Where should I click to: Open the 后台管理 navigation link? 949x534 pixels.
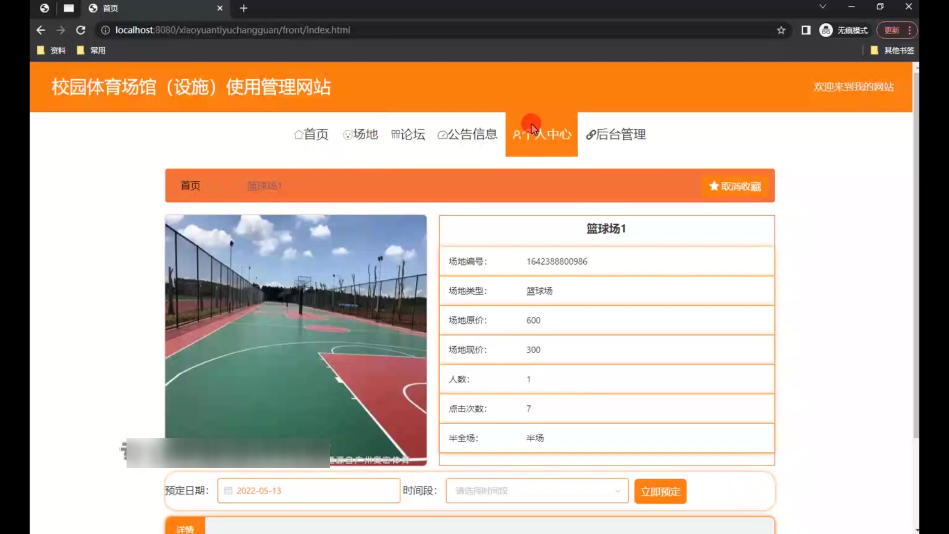pos(616,134)
